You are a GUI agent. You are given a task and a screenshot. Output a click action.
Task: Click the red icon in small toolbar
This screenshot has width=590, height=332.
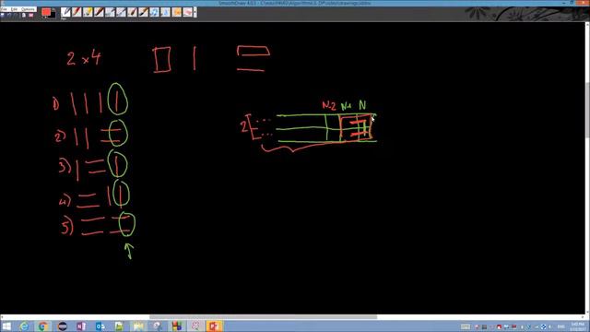click(x=30, y=15)
